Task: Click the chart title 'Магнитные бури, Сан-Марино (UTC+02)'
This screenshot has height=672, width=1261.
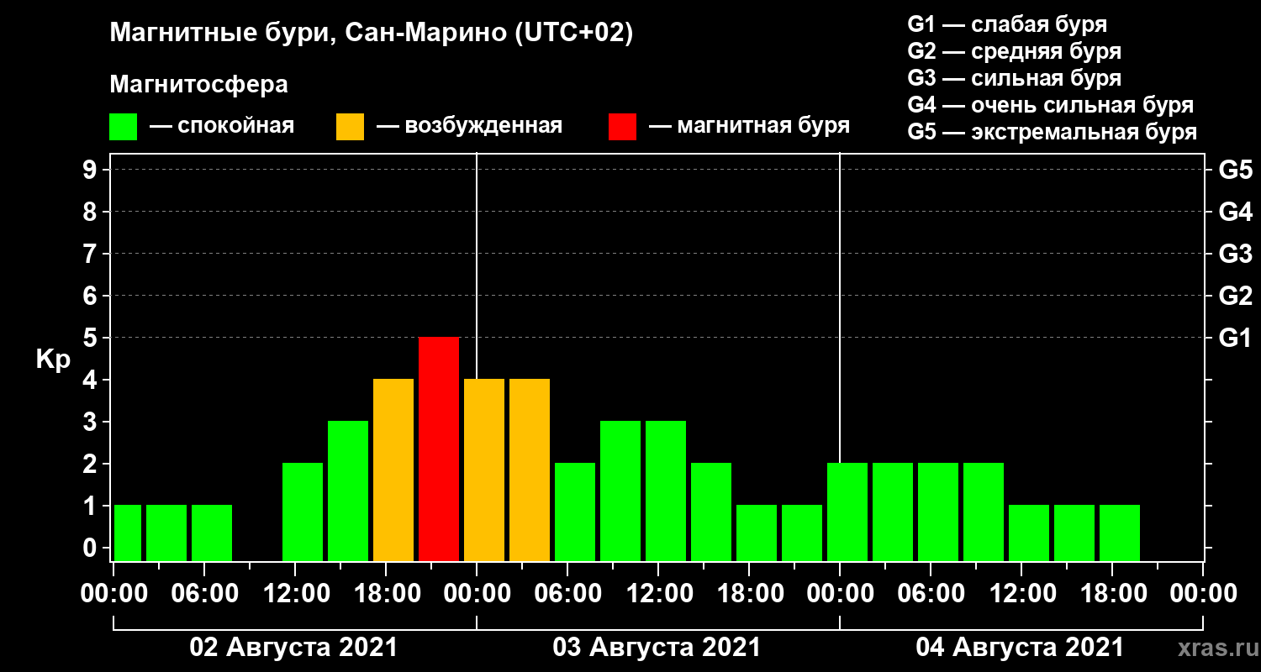Action: point(371,34)
